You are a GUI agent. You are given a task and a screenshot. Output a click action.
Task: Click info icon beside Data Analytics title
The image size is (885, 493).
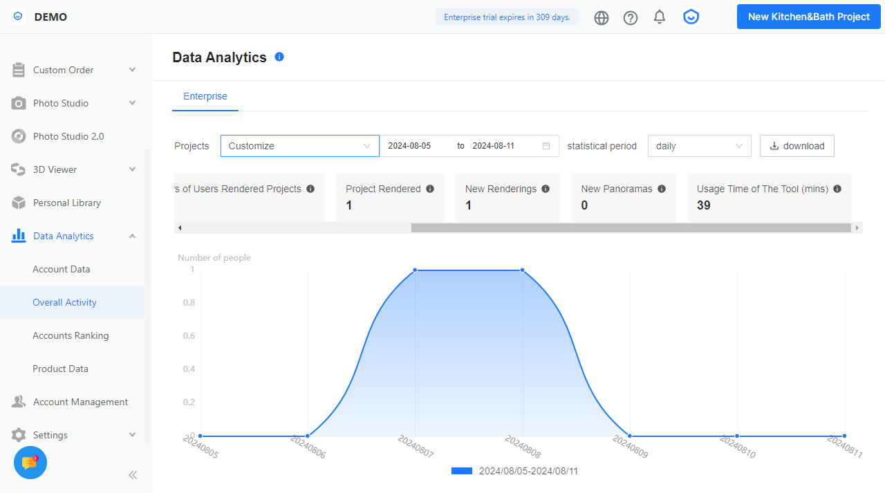[279, 57]
